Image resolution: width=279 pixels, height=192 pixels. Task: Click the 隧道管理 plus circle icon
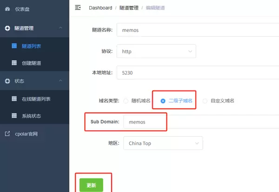7,28
